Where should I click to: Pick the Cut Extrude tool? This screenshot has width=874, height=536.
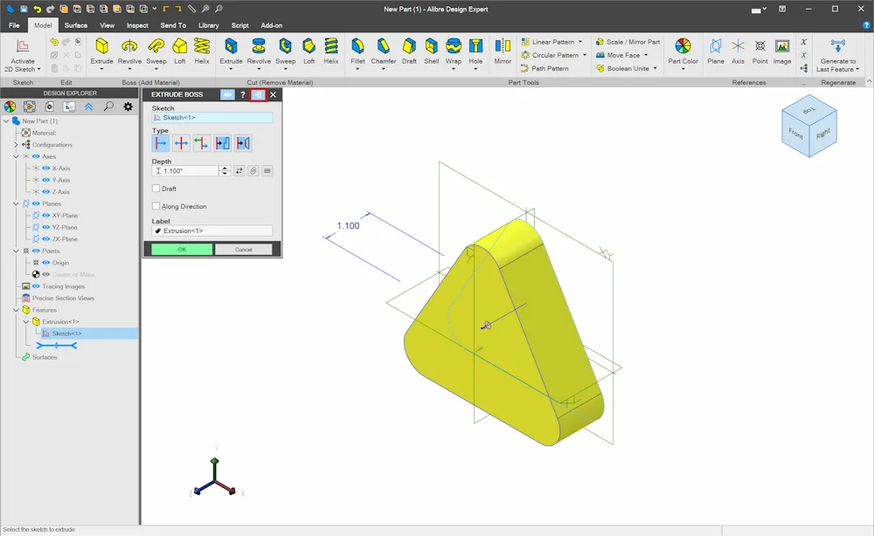pos(231,52)
